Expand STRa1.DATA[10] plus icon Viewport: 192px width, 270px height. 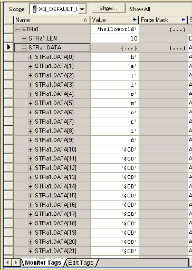click(x=31, y=149)
